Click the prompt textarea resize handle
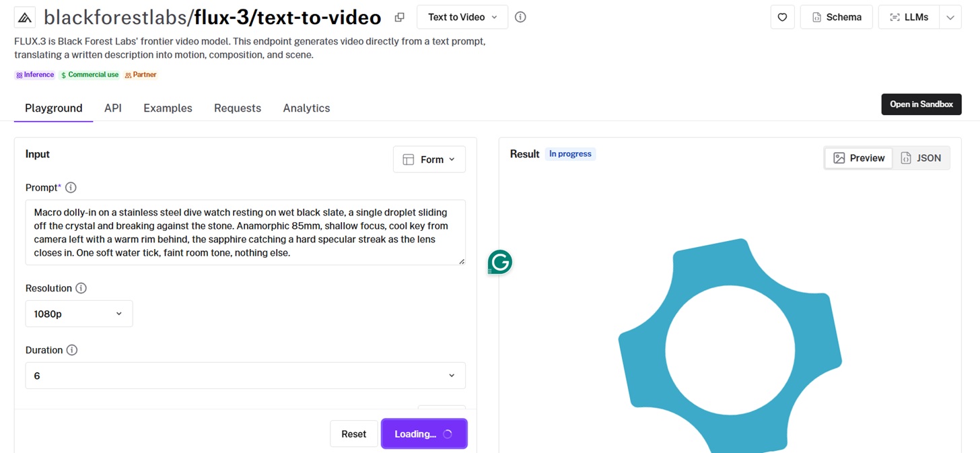Viewport: 980px width, 453px height. point(462,261)
